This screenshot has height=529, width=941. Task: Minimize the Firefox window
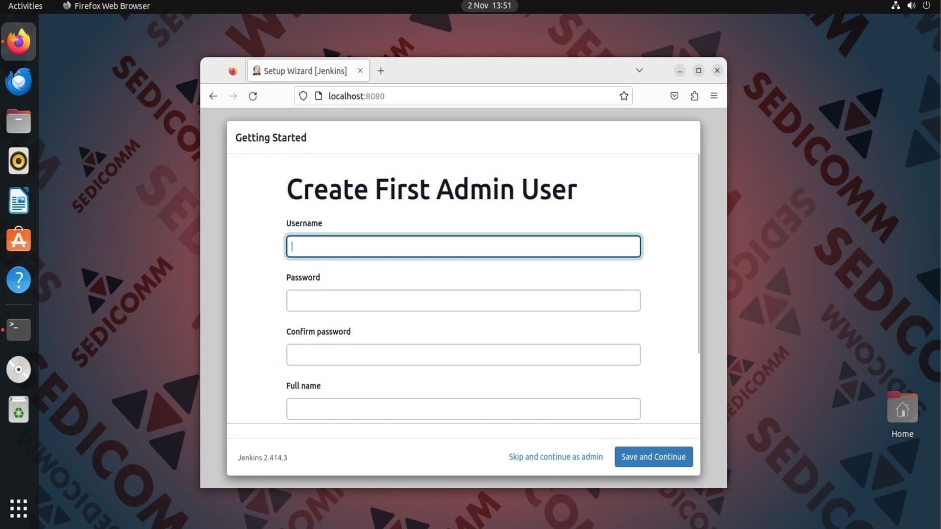[680, 71]
